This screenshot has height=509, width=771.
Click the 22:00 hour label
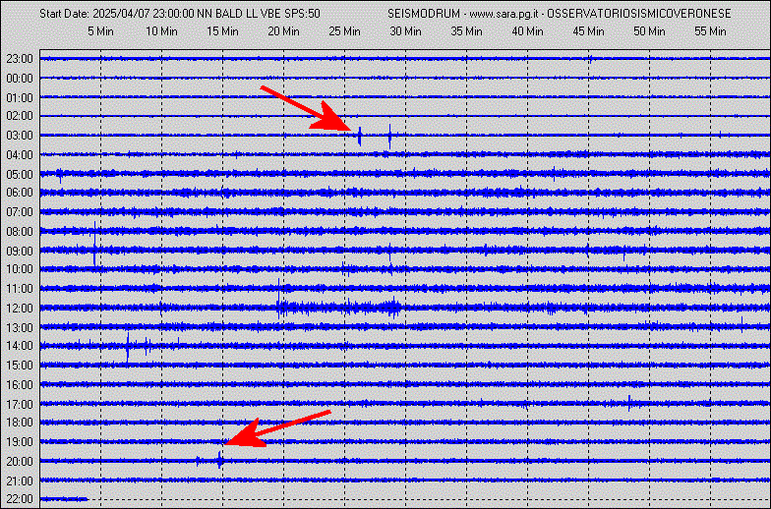(20, 499)
